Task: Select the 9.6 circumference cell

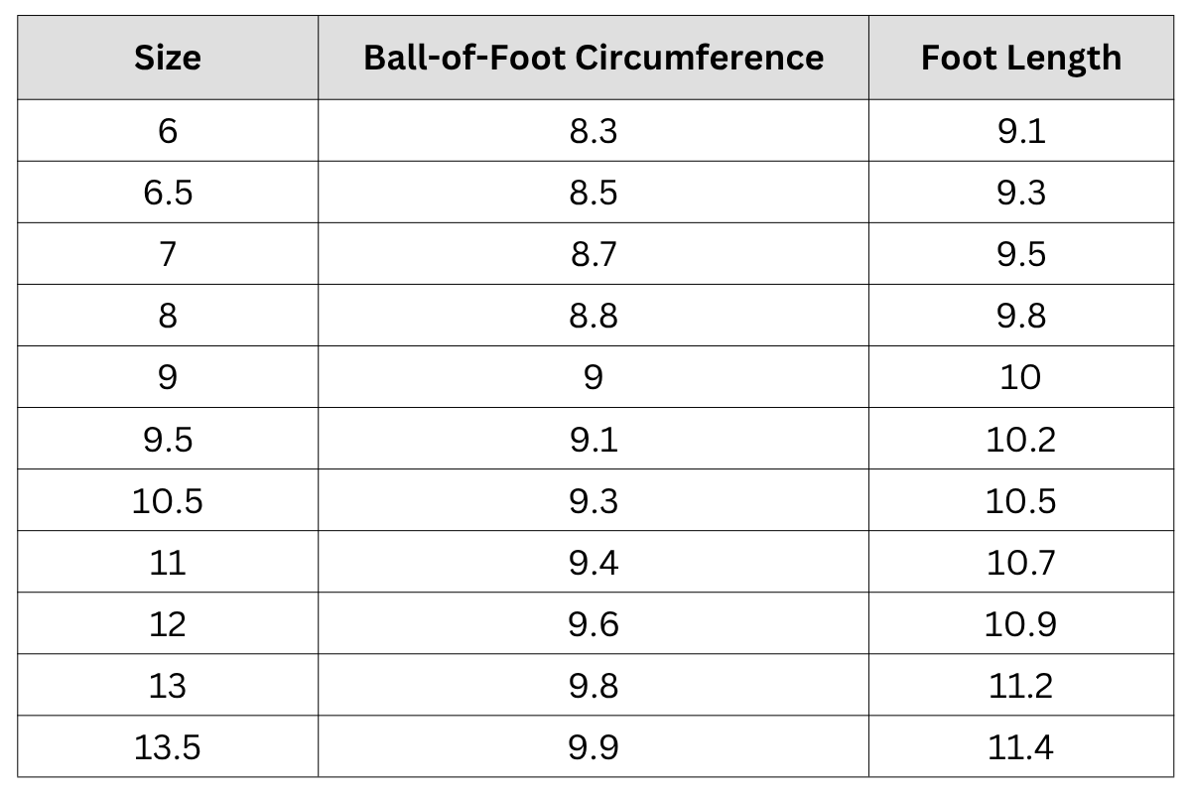Action: (x=593, y=623)
